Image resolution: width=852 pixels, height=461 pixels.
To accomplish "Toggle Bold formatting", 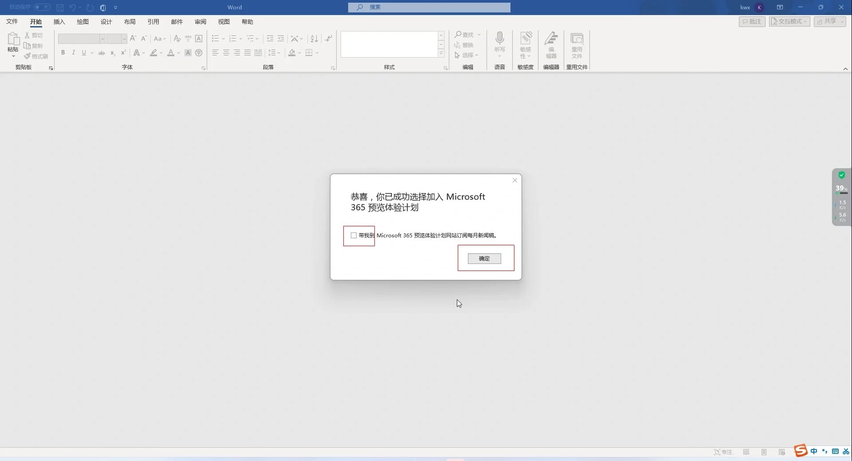I will point(63,53).
